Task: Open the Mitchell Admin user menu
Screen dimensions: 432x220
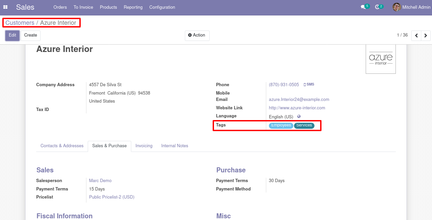Action: (x=412, y=7)
